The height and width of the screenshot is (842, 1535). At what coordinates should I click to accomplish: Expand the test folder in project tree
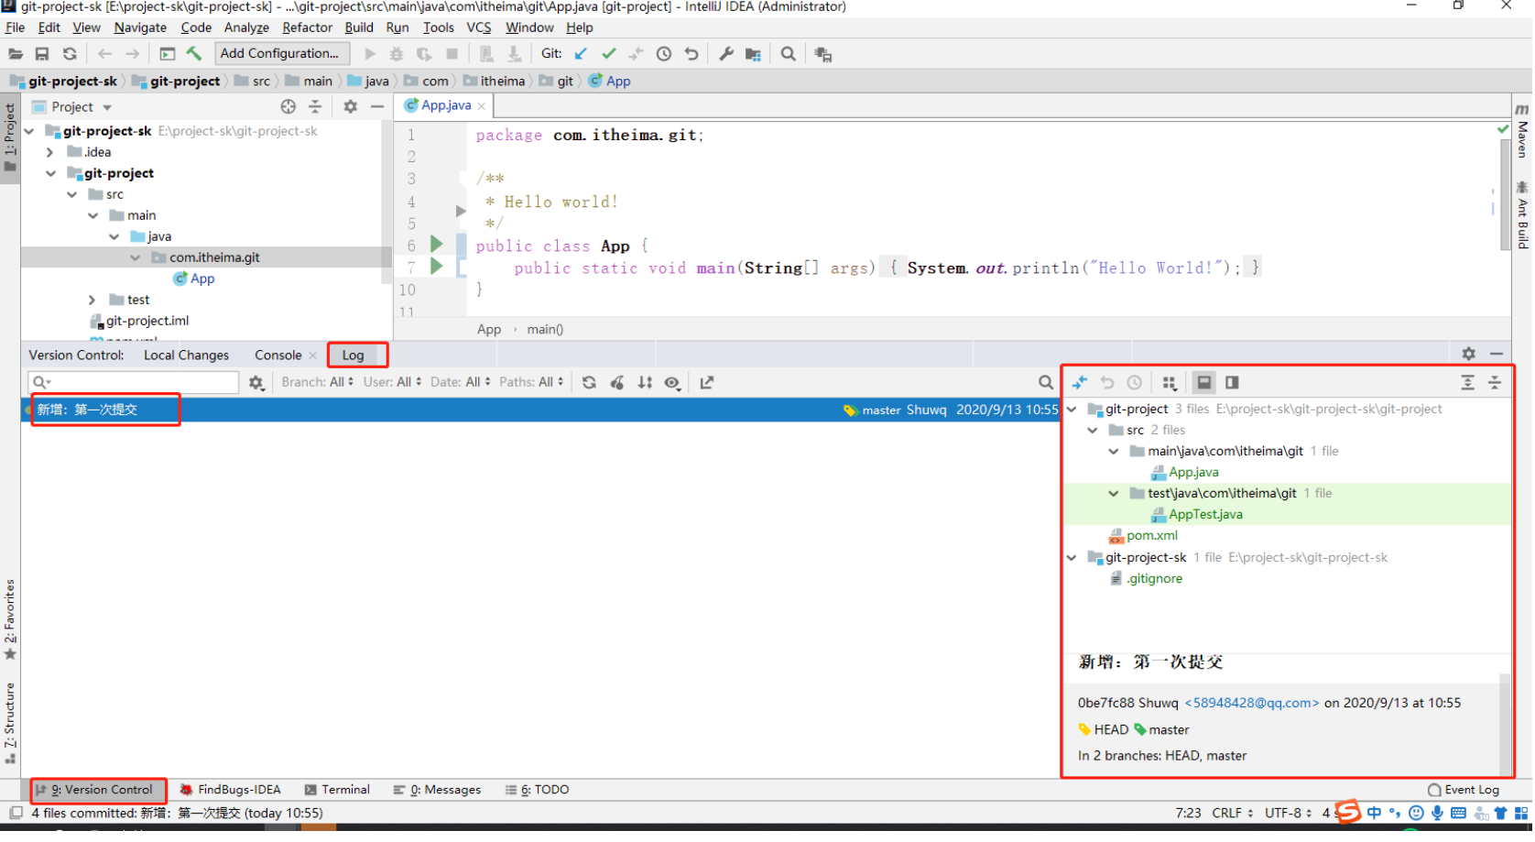[x=92, y=301]
